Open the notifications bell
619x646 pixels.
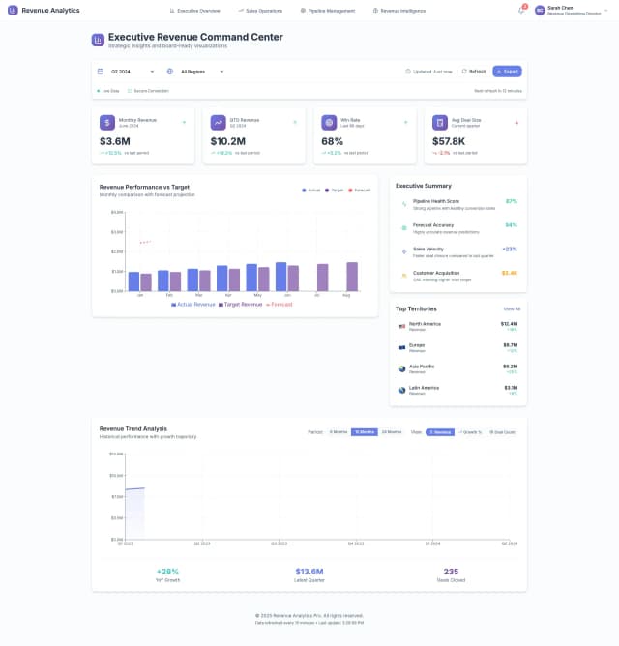[521, 10]
